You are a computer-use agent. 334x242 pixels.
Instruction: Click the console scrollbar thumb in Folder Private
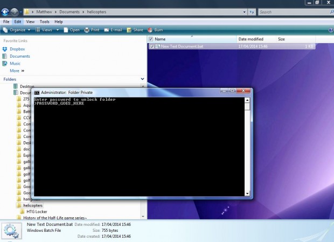[x=247, y=106]
